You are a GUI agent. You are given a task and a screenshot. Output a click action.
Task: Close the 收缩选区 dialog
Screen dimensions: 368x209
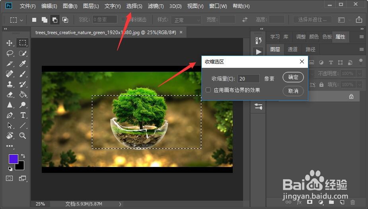(302, 61)
